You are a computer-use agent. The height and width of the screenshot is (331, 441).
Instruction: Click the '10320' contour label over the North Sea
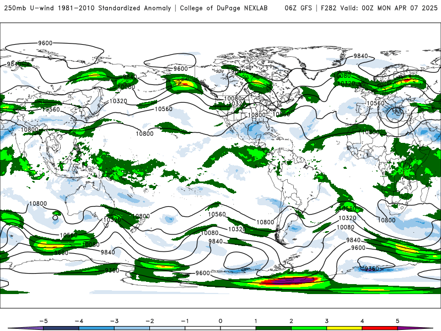click(x=346, y=83)
